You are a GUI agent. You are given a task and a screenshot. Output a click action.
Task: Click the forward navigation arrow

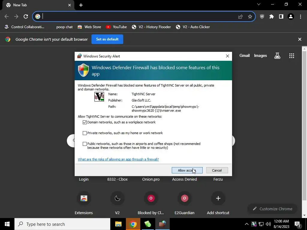tap(16, 16)
